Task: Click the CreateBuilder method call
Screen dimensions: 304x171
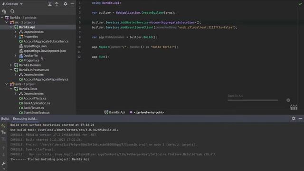Action: coord(152,13)
